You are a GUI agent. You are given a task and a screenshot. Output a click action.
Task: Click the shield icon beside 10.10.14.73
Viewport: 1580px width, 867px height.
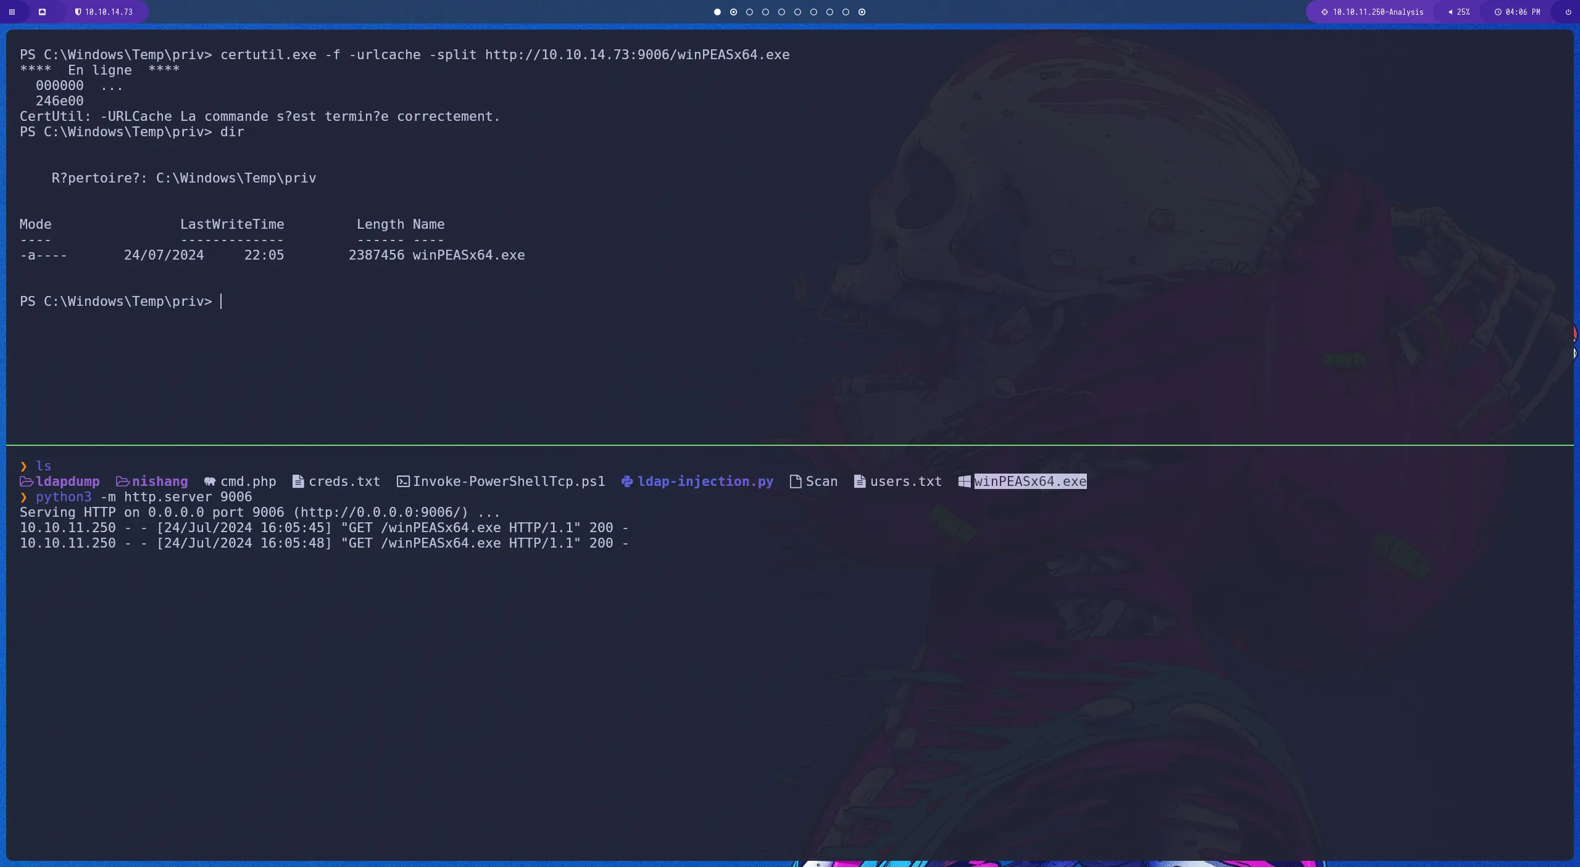[79, 11]
